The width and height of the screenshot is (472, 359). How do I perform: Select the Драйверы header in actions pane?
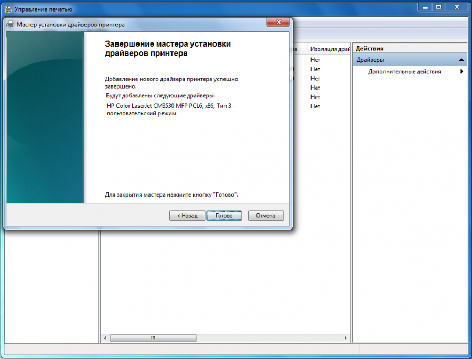click(x=410, y=60)
